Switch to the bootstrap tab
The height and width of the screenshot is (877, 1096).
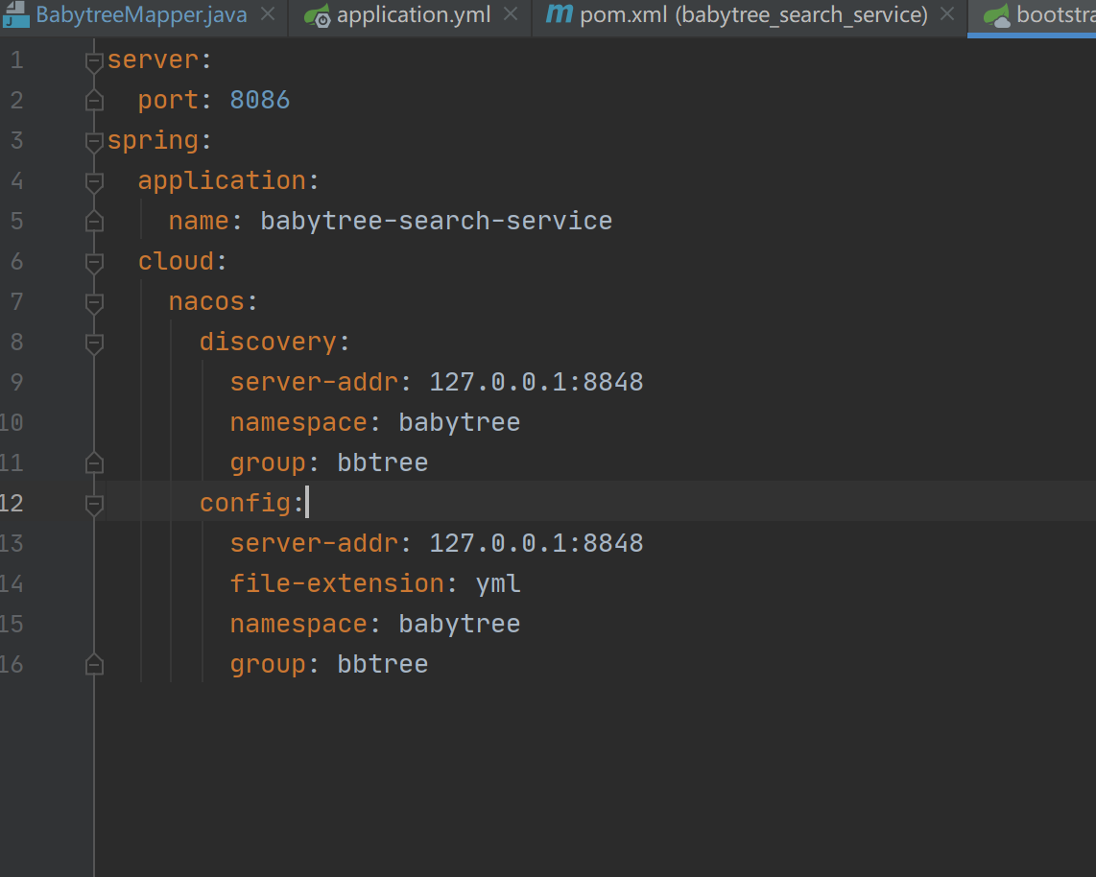1055,15
